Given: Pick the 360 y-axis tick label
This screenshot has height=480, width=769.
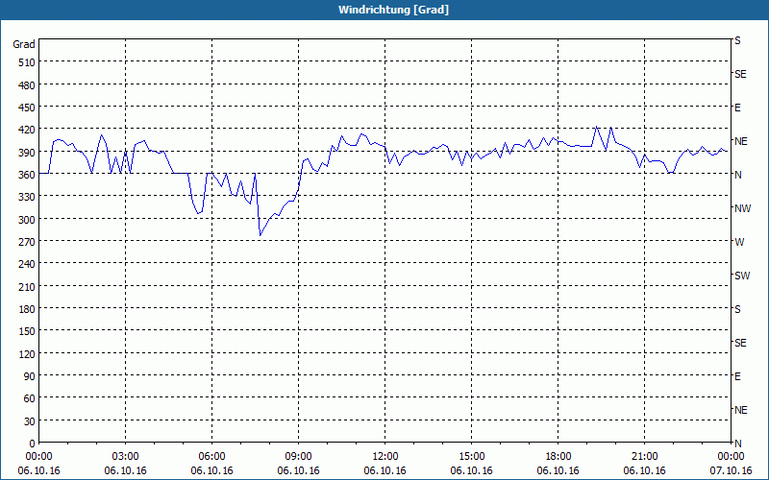Looking at the screenshot, I should pyautogui.click(x=27, y=175).
